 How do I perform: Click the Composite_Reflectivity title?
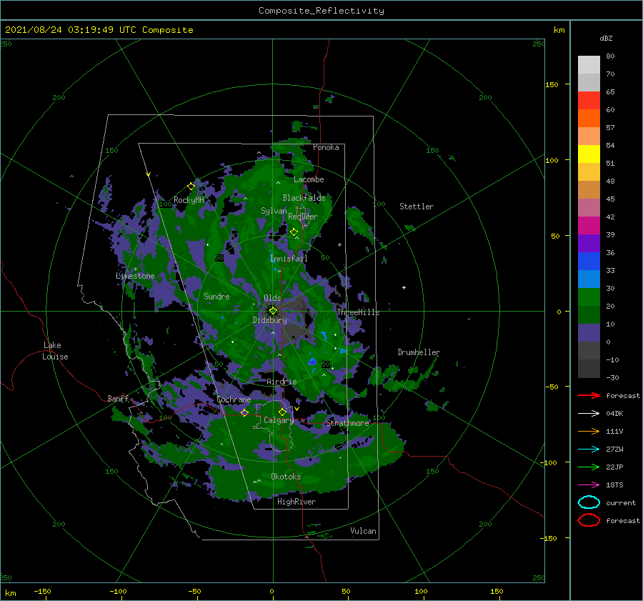coord(321,11)
